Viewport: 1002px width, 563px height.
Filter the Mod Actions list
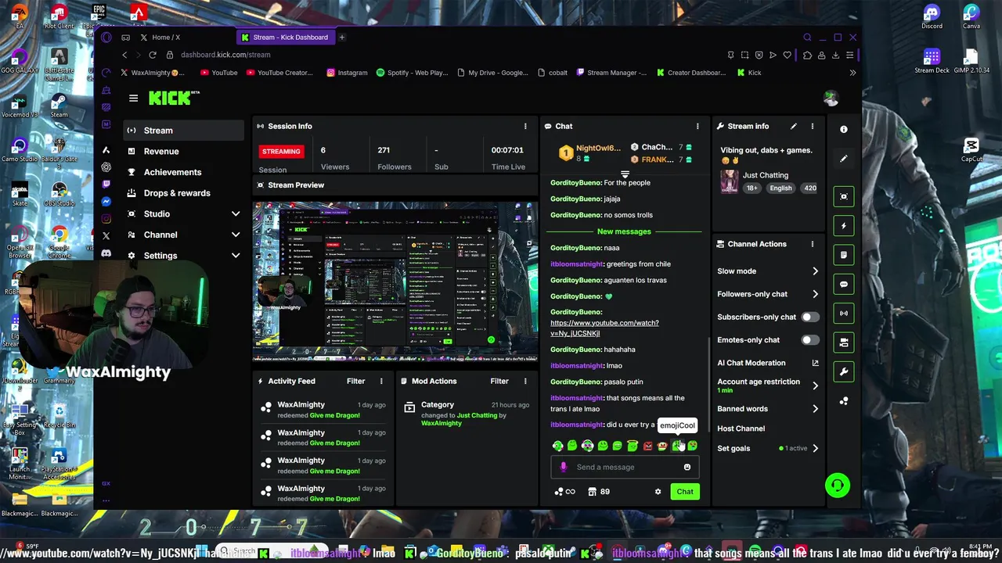(x=499, y=381)
